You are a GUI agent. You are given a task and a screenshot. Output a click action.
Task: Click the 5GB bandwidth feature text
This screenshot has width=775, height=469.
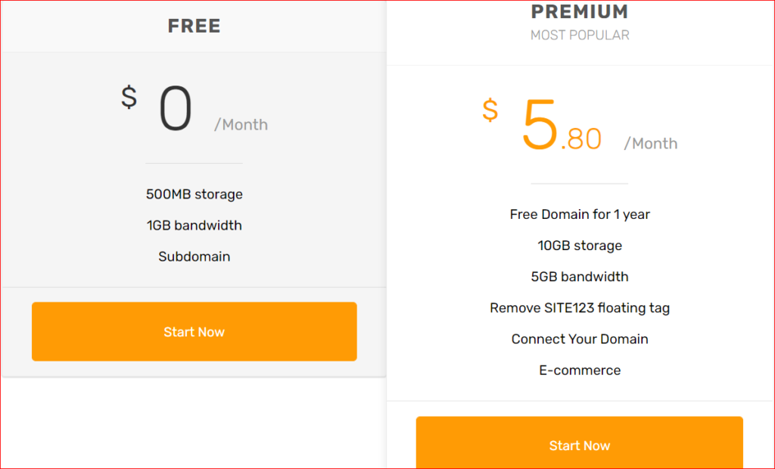[579, 277]
